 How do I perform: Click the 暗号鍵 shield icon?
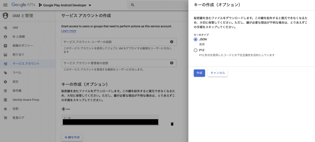(x=5, y=91)
